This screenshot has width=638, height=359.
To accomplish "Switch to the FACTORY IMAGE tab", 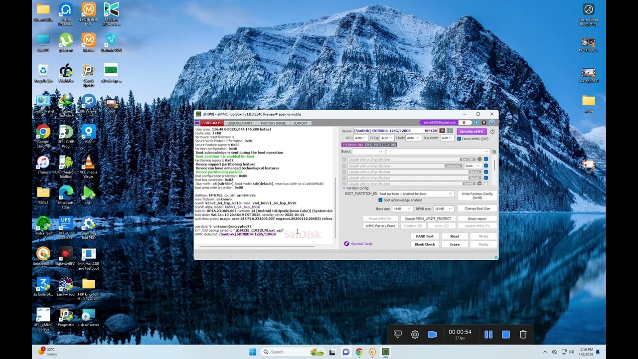I will click(273, 123).
